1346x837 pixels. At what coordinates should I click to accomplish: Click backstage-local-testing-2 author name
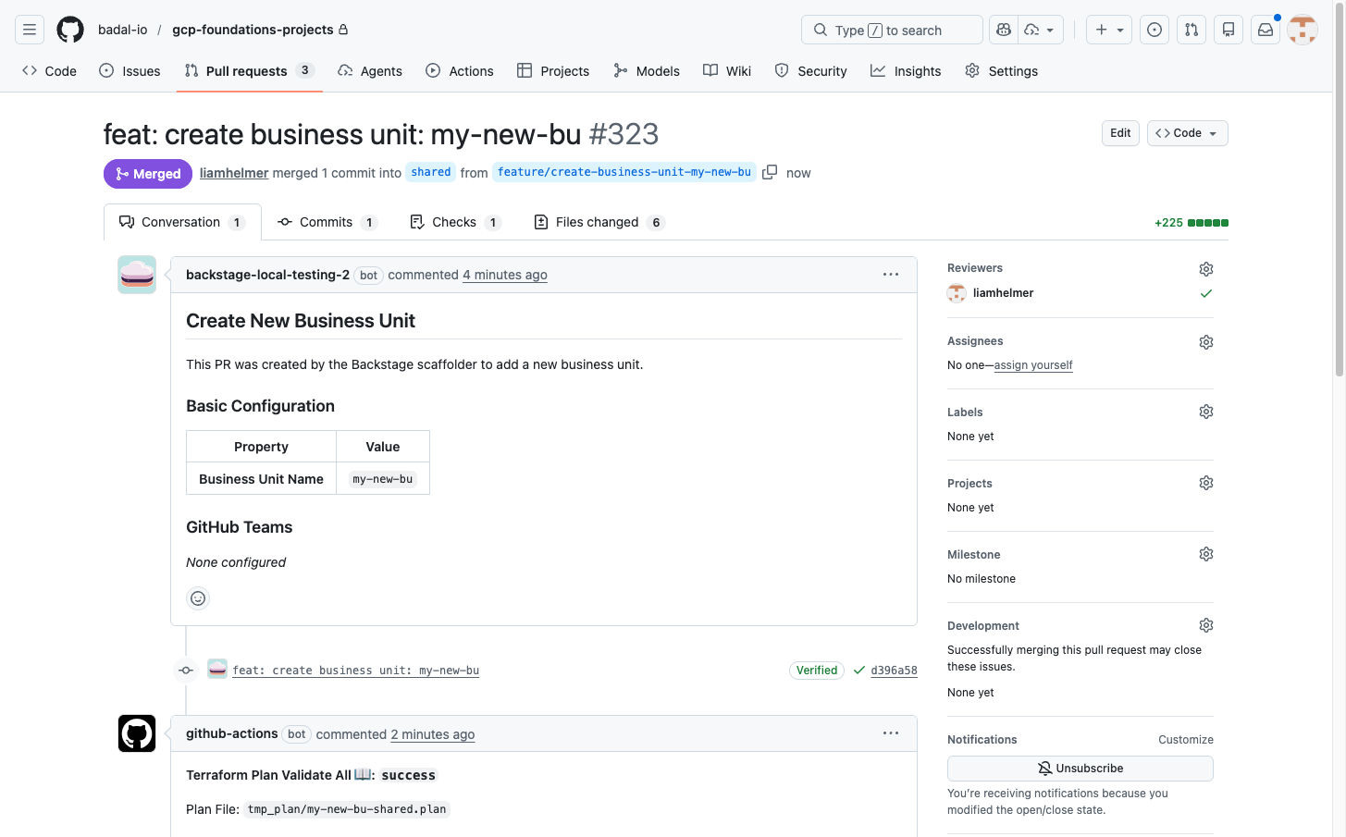point(267,275)
